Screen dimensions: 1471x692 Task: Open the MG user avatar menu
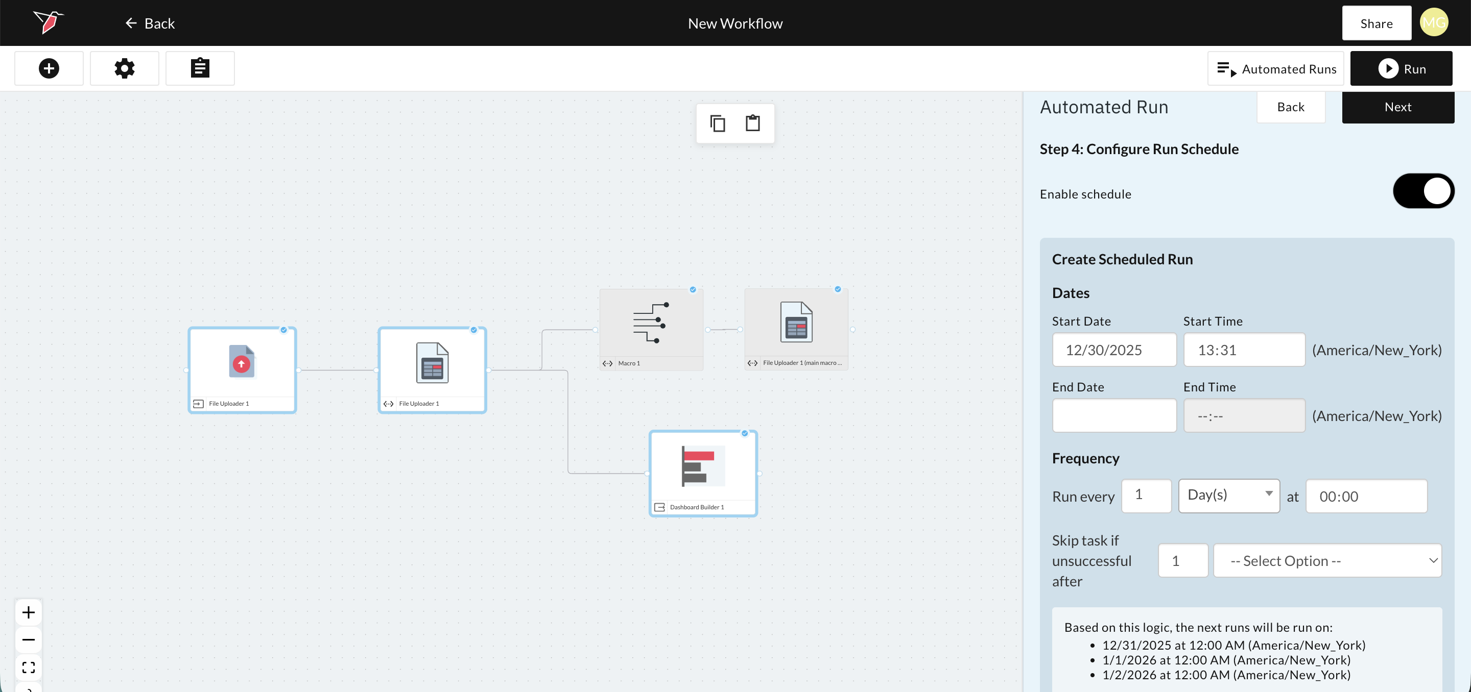1433,23
